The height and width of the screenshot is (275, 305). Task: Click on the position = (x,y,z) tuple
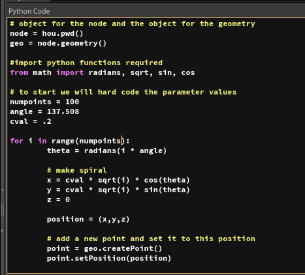coord(114,219)
